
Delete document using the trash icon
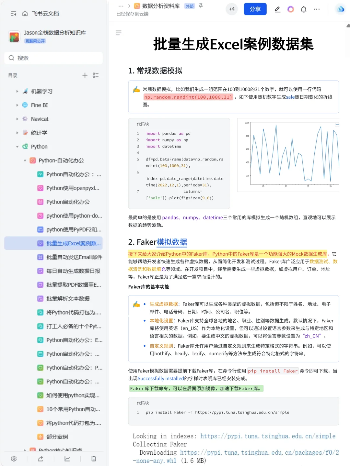94,459
